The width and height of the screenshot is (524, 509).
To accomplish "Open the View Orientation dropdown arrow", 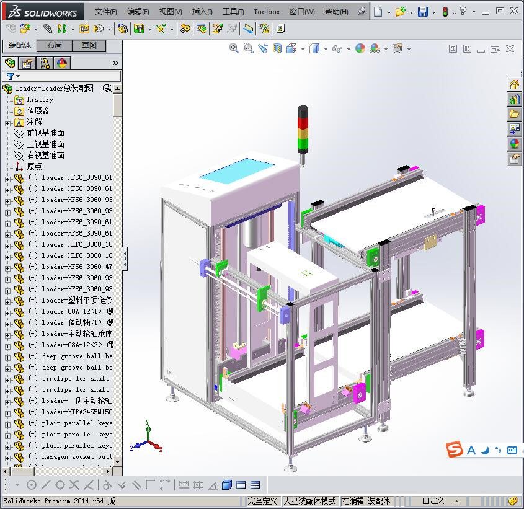I will [x=303, y=48].
